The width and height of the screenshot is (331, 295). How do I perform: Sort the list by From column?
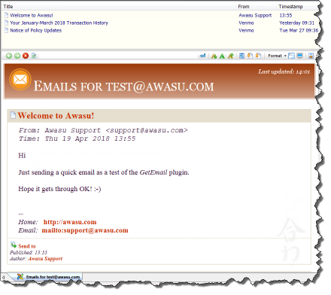pyautogui.click(x=244, y=7)
